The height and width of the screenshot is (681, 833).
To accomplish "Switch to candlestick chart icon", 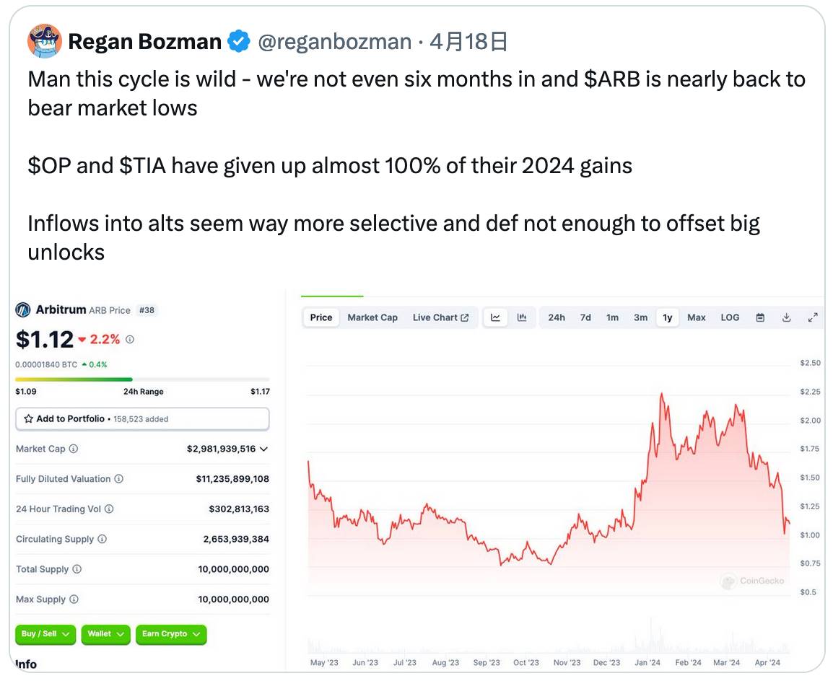I will click(521, 317).
